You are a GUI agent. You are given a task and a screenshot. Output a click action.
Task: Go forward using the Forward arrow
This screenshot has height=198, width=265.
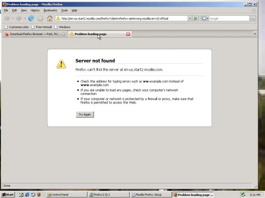coord(19,18)
